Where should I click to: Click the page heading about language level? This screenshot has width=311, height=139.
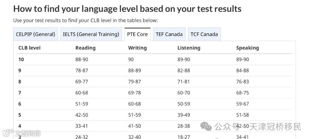point(127,9)
